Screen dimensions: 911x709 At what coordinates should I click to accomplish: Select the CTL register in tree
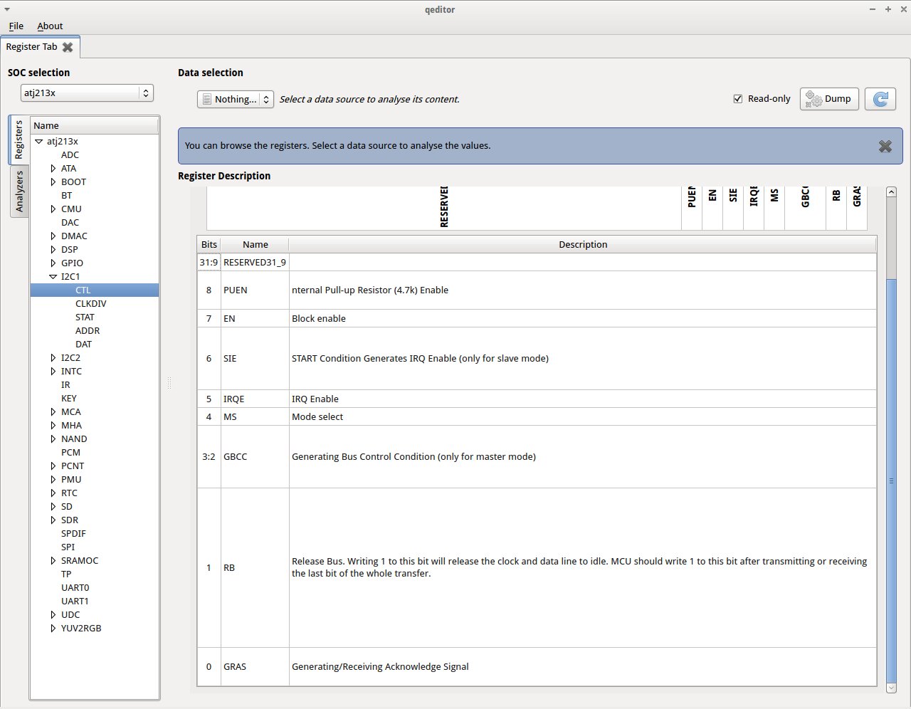pos(83,290)
